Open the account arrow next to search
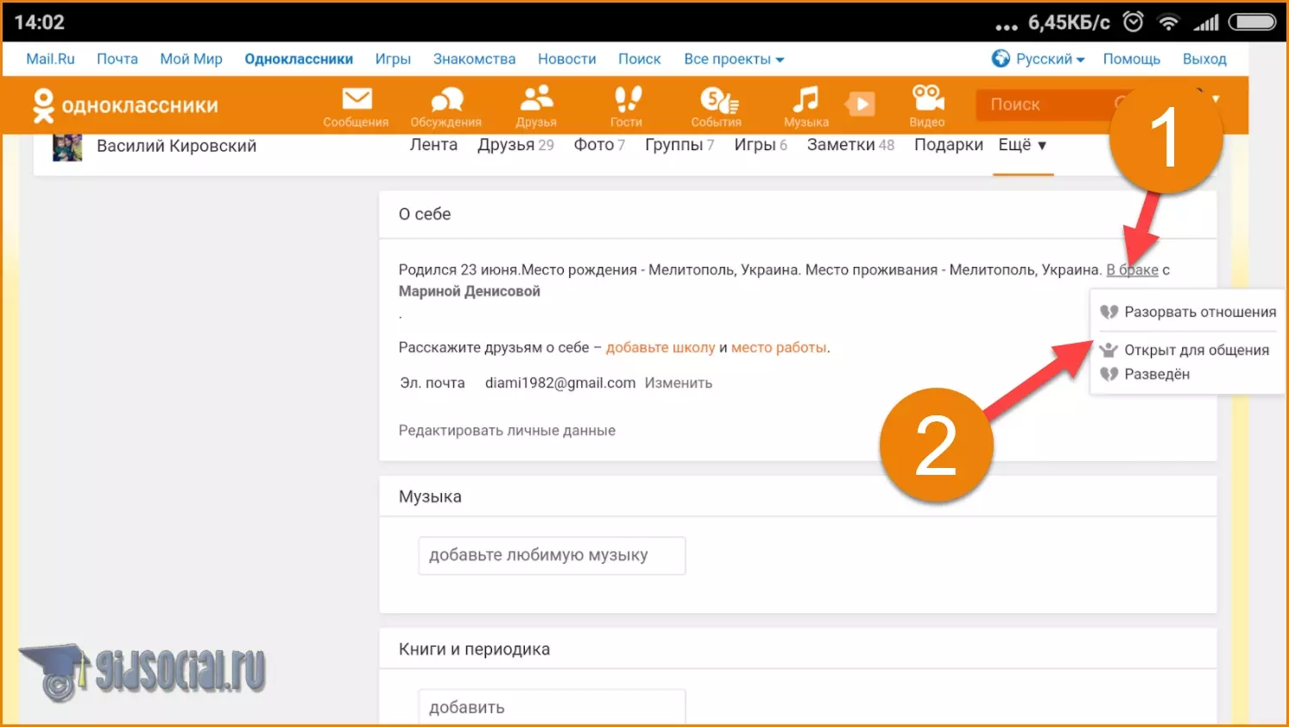The height and width of the screenshot is (727, 1289). click(1216, 99)
